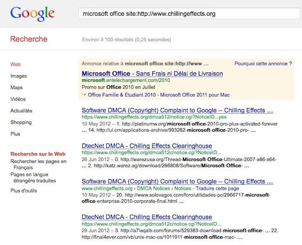Click URL of first Software DMCA result
The height and width of the screenshot is (245, 302).
(154, 117)
